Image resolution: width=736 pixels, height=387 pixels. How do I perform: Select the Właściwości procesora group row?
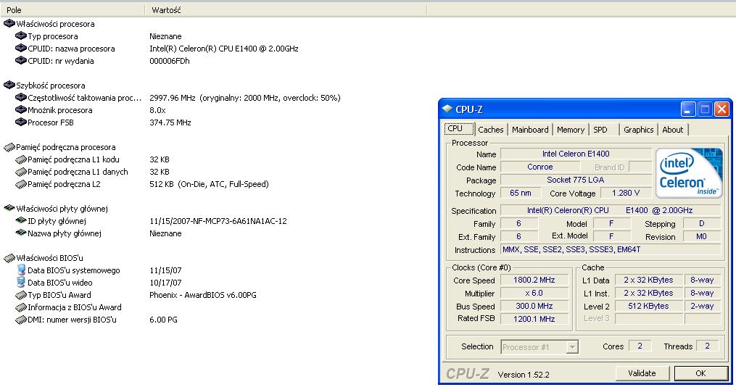pyautogui.click(x=55, y=24)
